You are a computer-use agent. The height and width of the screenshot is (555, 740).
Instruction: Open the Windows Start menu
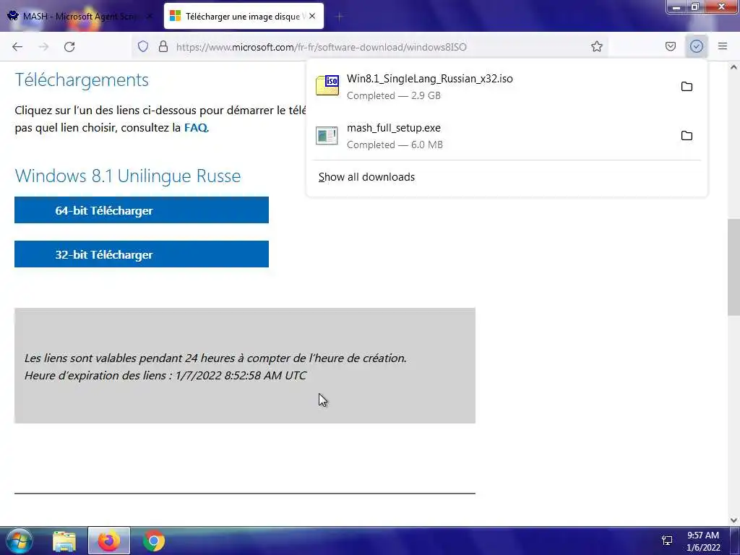(x=20, y=541)
